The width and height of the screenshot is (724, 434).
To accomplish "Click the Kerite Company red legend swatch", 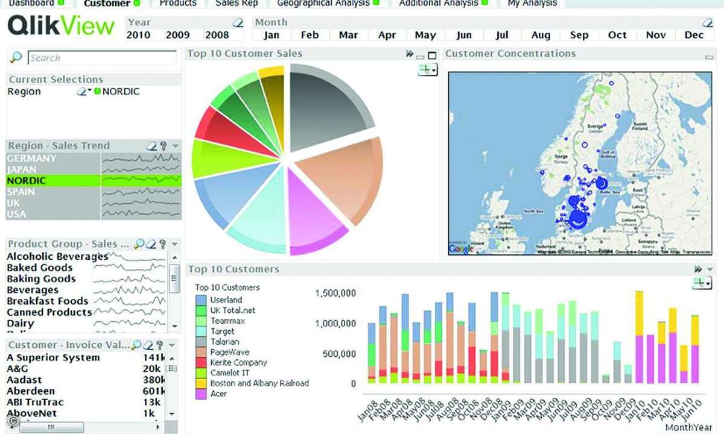I will (201, 362).
